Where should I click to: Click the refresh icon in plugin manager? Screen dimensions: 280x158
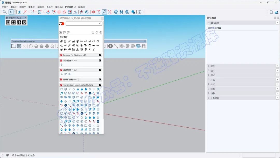point(97,32)
